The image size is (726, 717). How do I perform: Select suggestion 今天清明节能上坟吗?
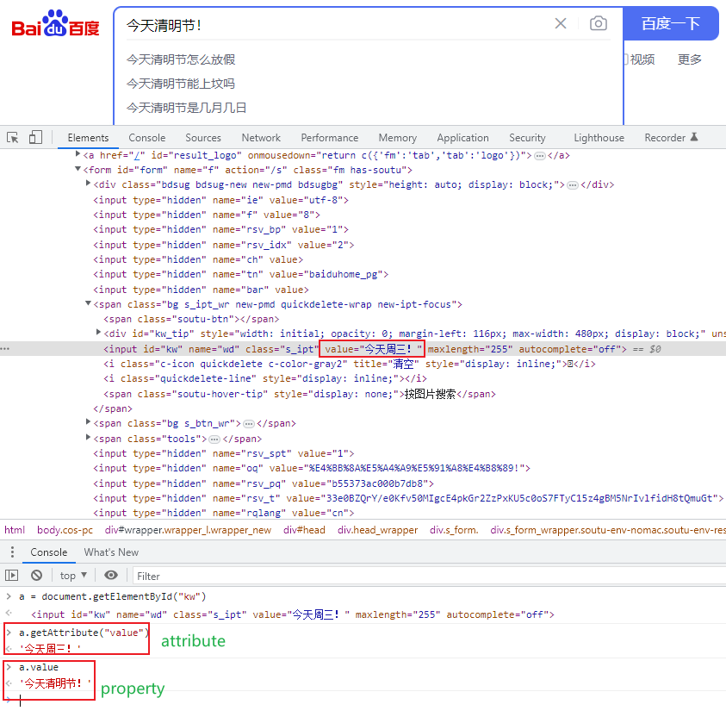click(x=181, y=84)
